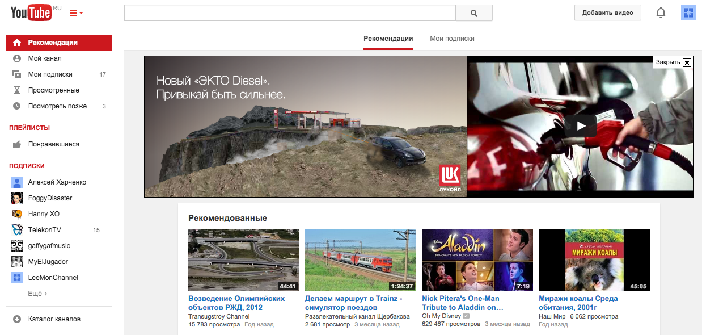Viewport: 702px width, 335px height.
Task: Close the ad via Закрыть link
Action: coord(668,62)
